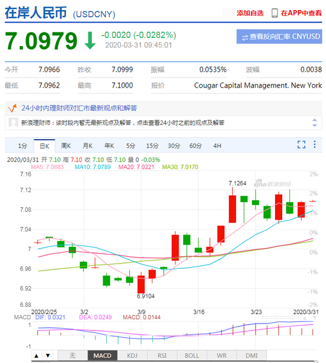Image resolution: width=326 pixels, height=363 pixels.
Task: Click Cougar Capital Management. New York text
Action: (x=258, y=85)
